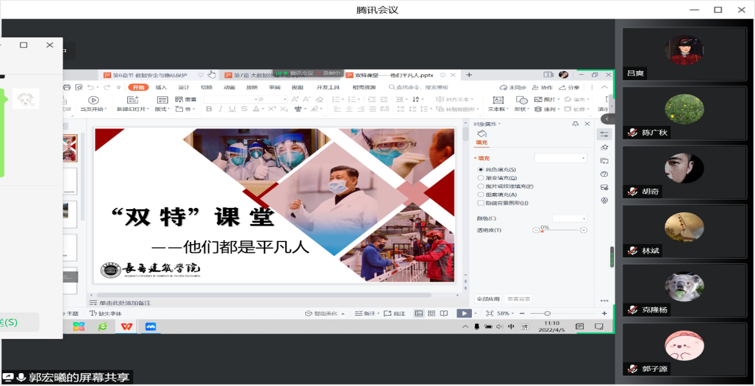Switch to slide sorter grid view icon
This screenshot has height=386, width=755.
(x=431, y=313)
